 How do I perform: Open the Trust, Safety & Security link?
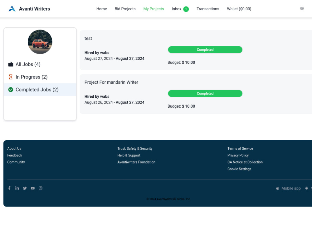pos(135,148)
